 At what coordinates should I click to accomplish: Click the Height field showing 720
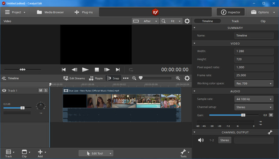point(254,59)
